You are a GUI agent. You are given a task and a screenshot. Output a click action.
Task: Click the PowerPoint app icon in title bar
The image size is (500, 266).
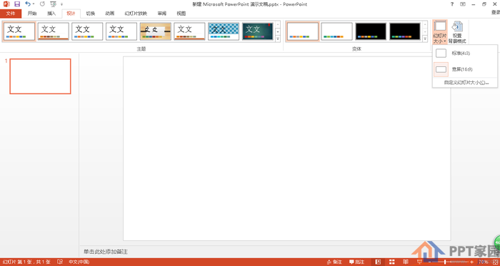point(6,4)
